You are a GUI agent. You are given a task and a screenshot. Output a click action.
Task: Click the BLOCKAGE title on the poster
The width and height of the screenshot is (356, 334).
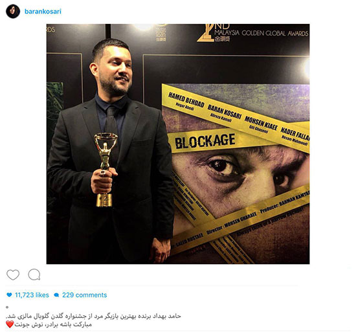[205, 140]
